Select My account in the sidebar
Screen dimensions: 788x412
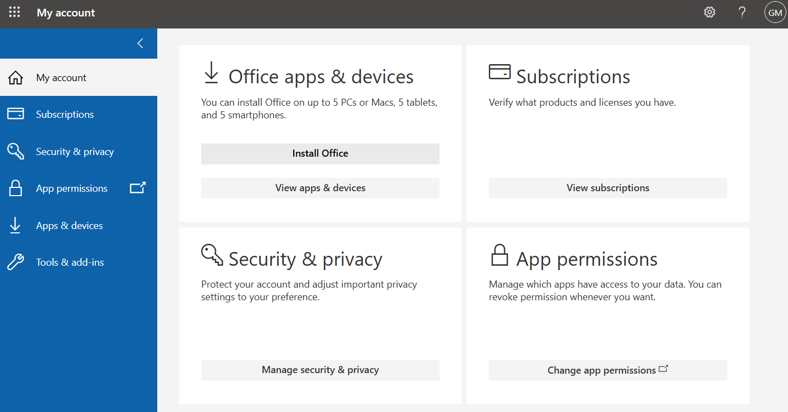click(x=78, y=78)
